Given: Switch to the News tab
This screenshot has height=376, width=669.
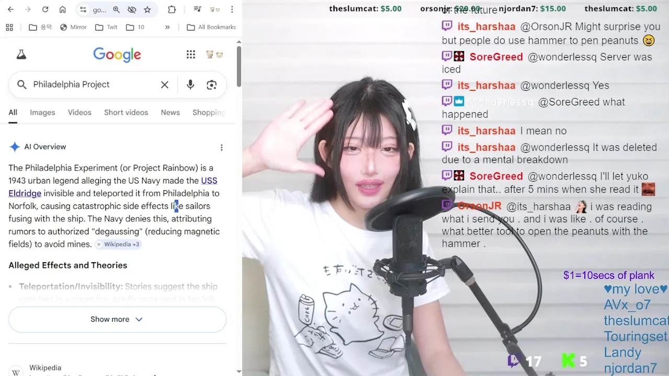Looking at the screenshot, I should point(170,112).
